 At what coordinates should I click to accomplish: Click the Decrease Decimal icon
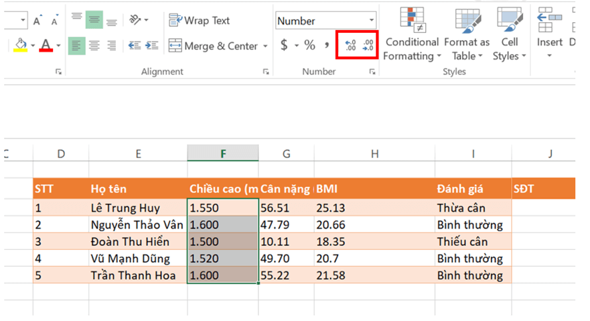(x=368, y=46)
